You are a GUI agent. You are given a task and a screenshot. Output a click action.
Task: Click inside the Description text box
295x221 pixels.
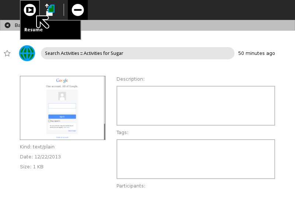[195, 106]
